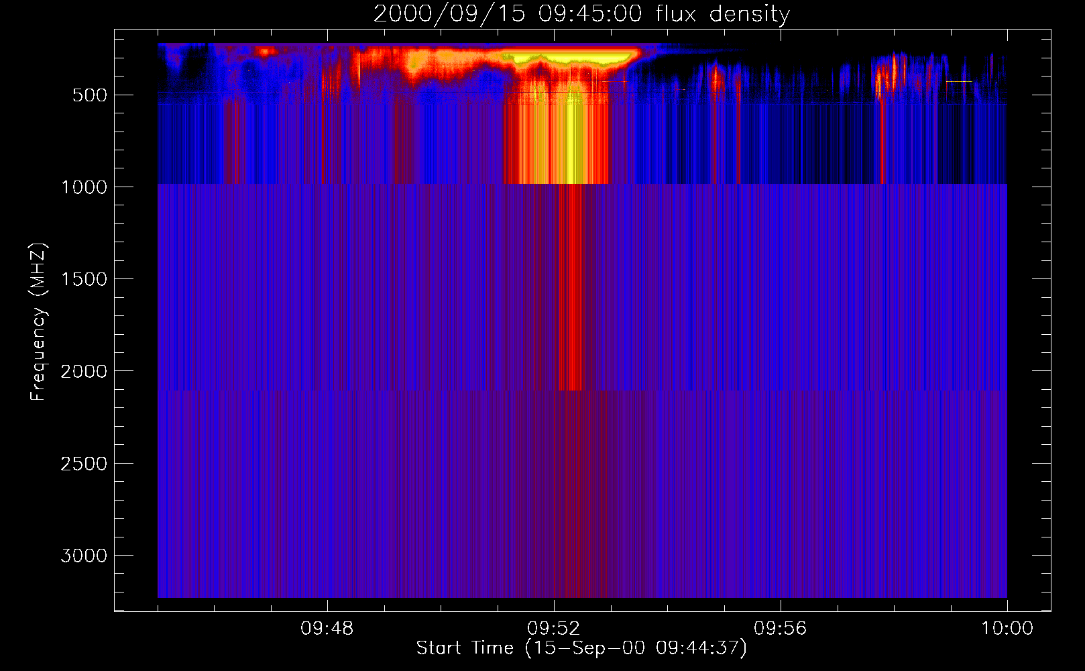
Task: Click the 2000 frequency tick label
Action: (x=84, y=372)
